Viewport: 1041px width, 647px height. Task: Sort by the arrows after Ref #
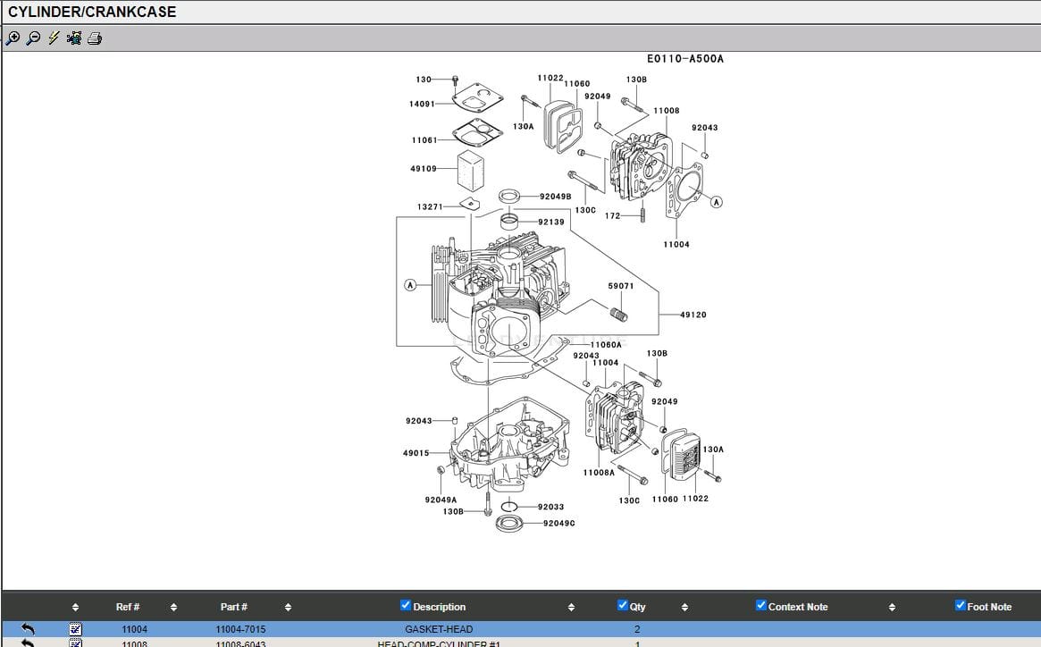(x=173, y=608)
